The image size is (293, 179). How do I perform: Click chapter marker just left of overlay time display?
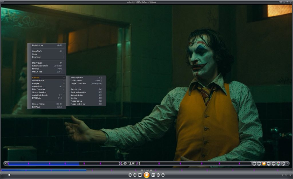pyautogui.click(x=100, y=164)
